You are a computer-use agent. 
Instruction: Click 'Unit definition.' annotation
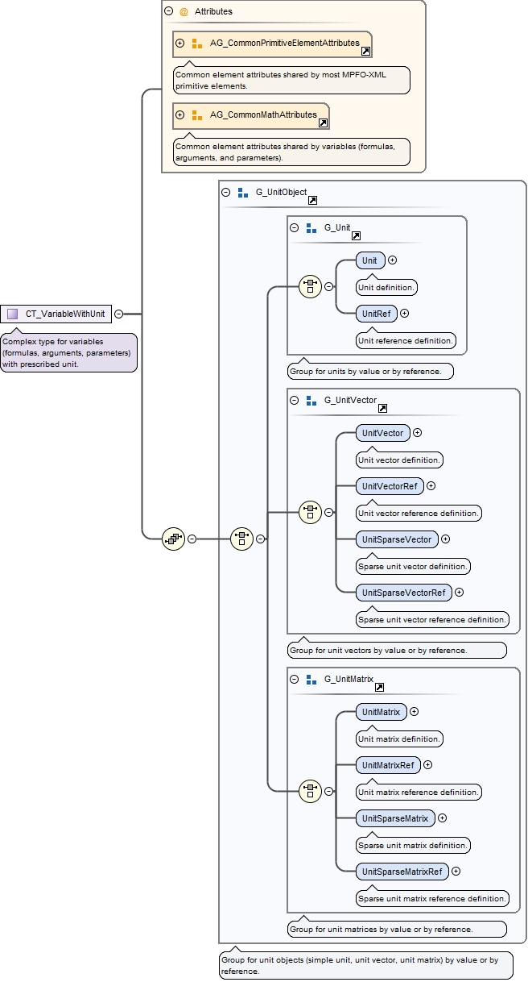(387, 287)
